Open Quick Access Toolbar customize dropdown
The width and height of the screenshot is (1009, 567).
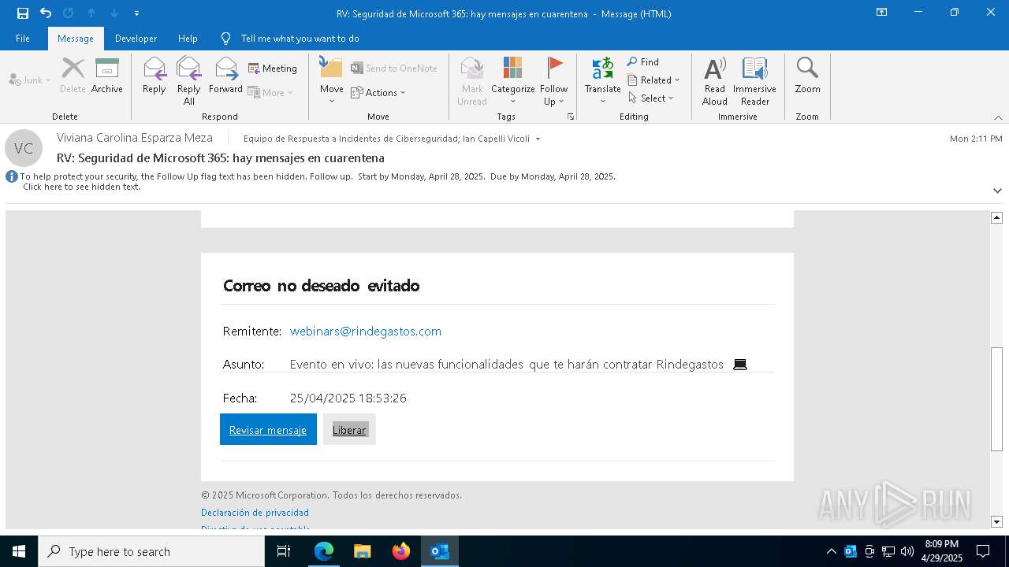click(x=136, y=13)
